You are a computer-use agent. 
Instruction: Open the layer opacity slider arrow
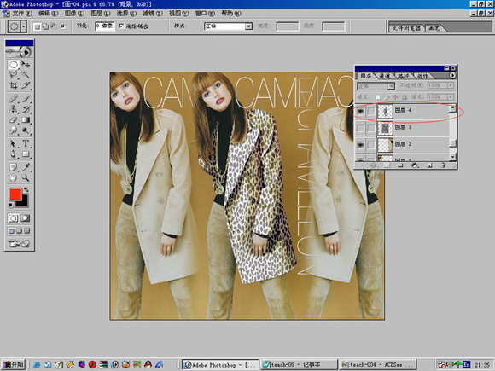pyautogui.click(x=451, y=85)
